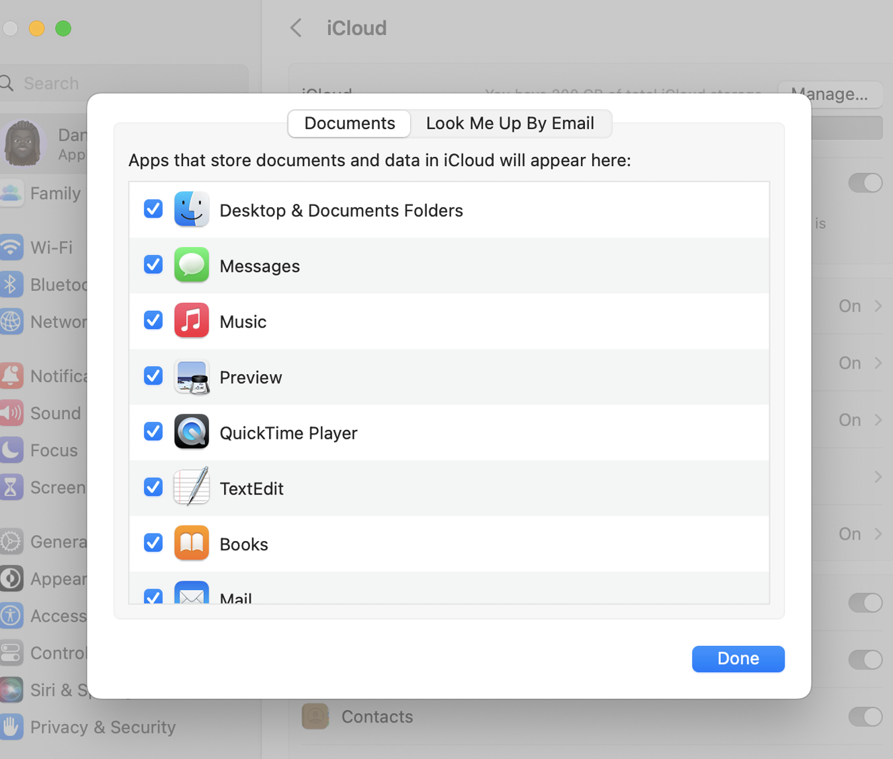Open Notifications settings in sidebar
Screen dimensions: 893x759
point(44,376)
